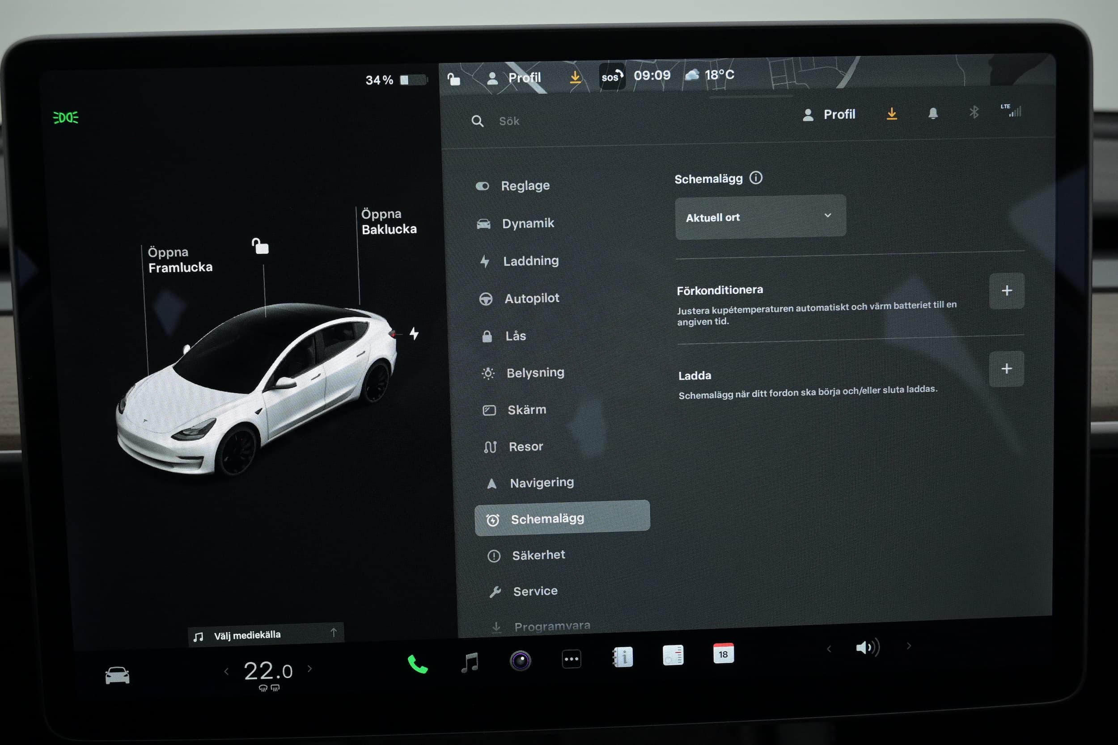Tap Välj mediekälla media bar
Image resolution: width=1118 pixels, height=745 pixels.
tap(266, 635)
